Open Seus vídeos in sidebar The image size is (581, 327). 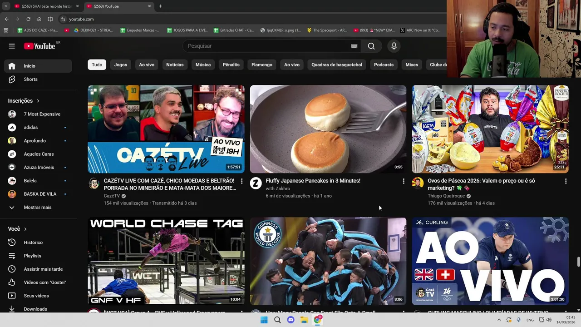(x=38, y=296)
